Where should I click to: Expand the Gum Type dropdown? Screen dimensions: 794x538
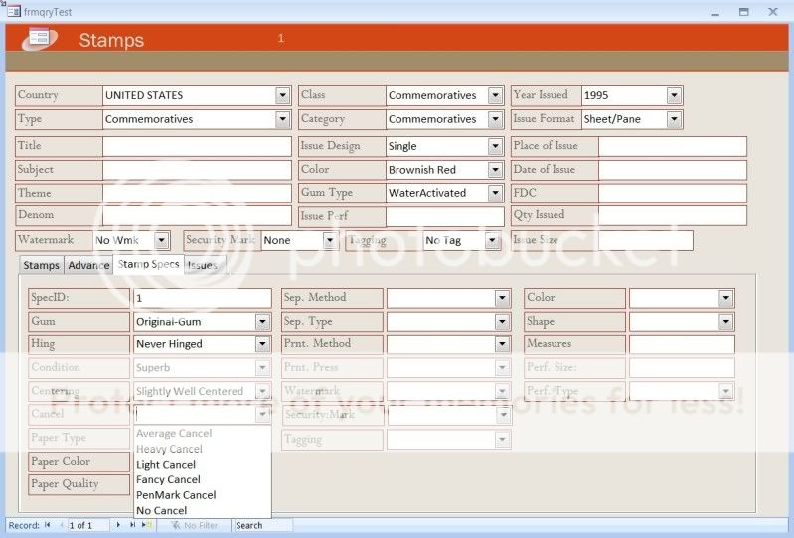[x=495, y=193]
